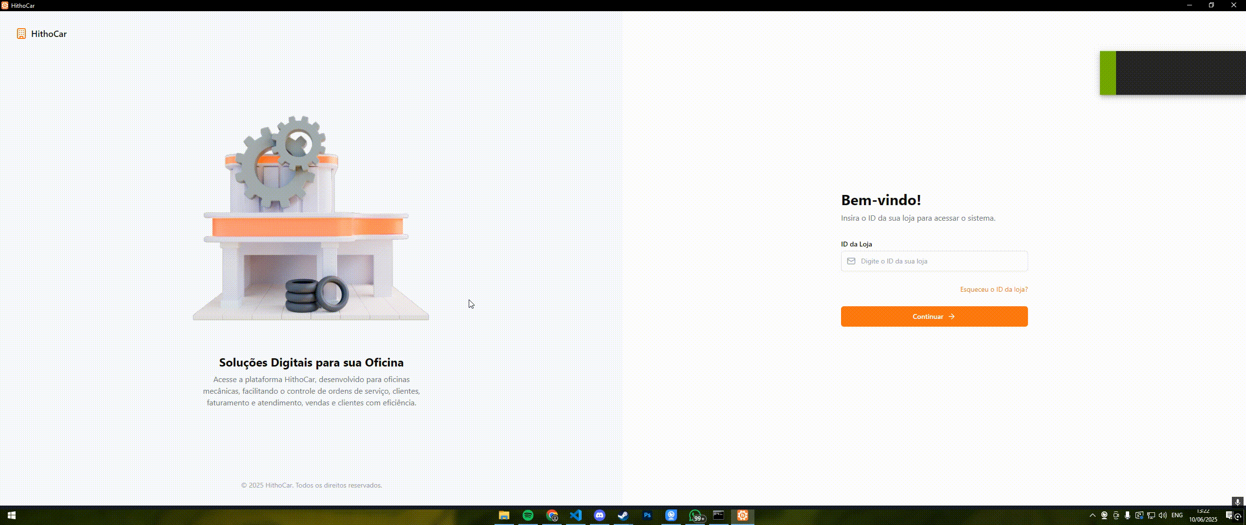Open the volume control in tray
The width and height of the screenshot is (1246, 525).
[x=1163, y=515]
